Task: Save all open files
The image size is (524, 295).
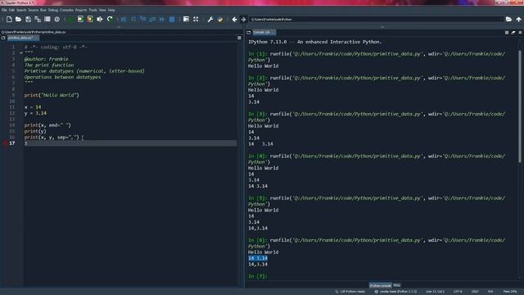Action: (38, 20)
